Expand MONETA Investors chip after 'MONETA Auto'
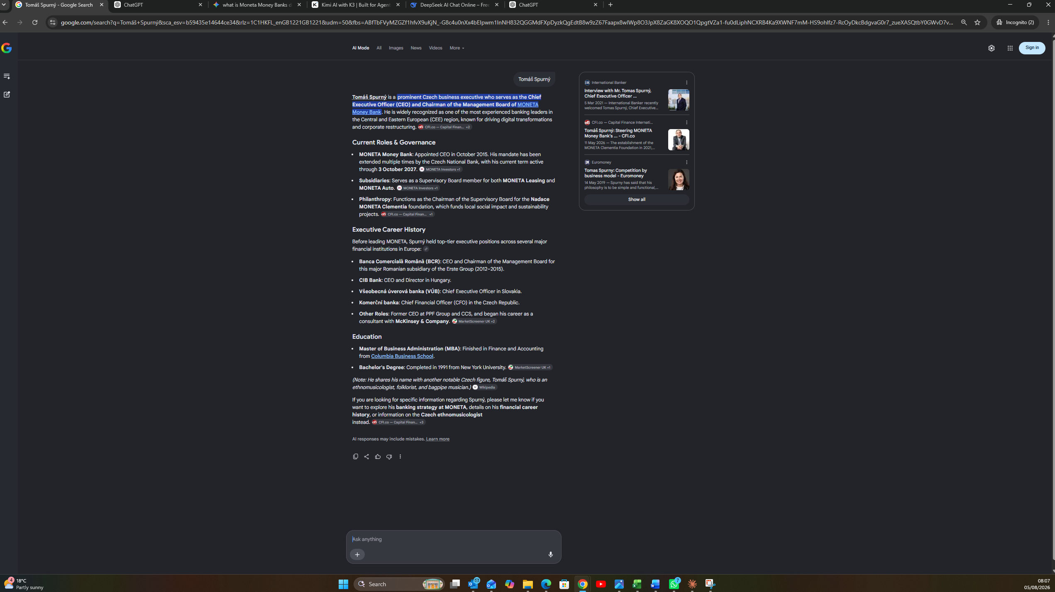The image size is (1055, 592). pyautogui.click(x=418, y=188)
